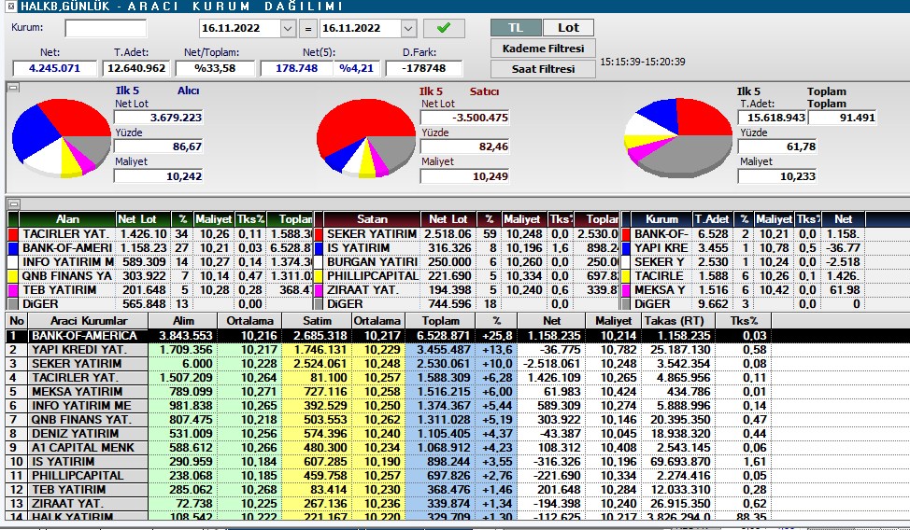Click the Ilk 5 Satıcı pie chart
The height and width of the screenshot is (530, 910).
click(366, 138)
